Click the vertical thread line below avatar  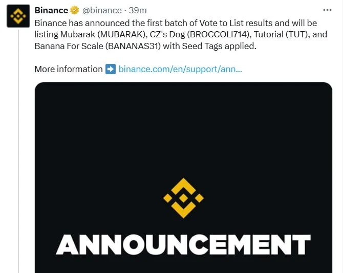(18, 151)
